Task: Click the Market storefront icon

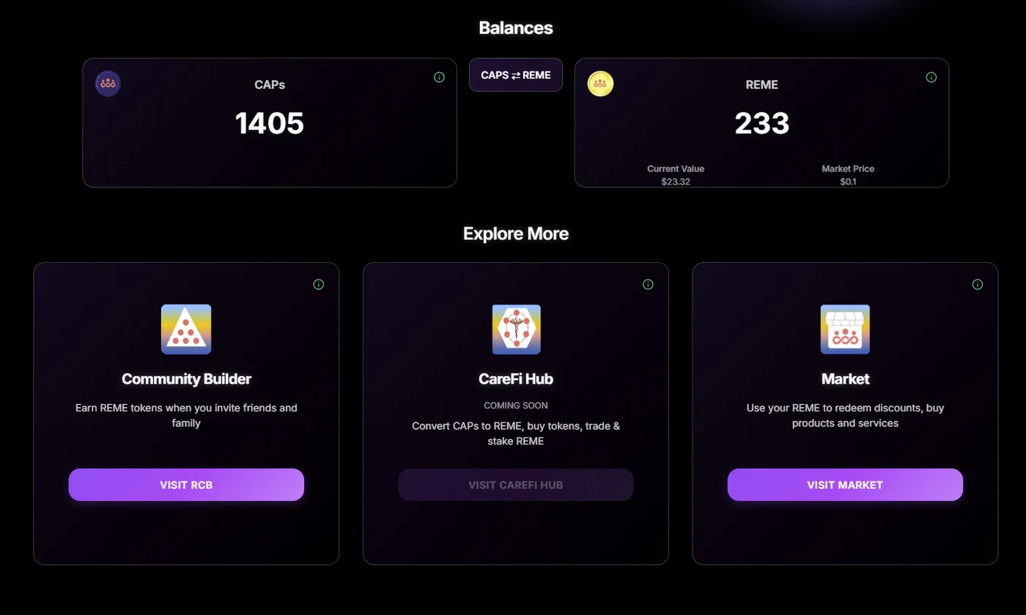Action: (844, 329)
